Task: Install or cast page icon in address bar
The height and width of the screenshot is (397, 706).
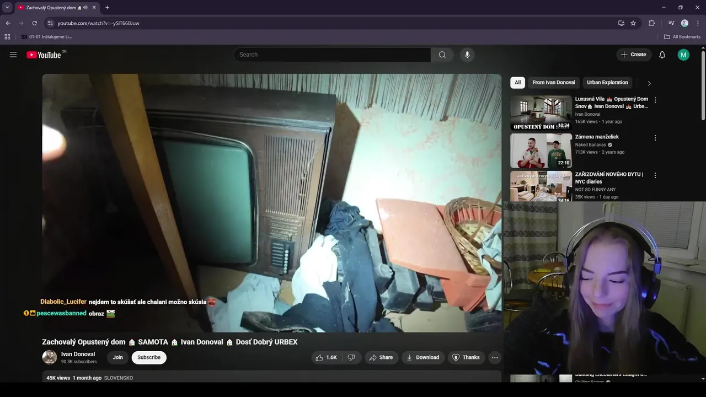Action: (x=621, y=23)
